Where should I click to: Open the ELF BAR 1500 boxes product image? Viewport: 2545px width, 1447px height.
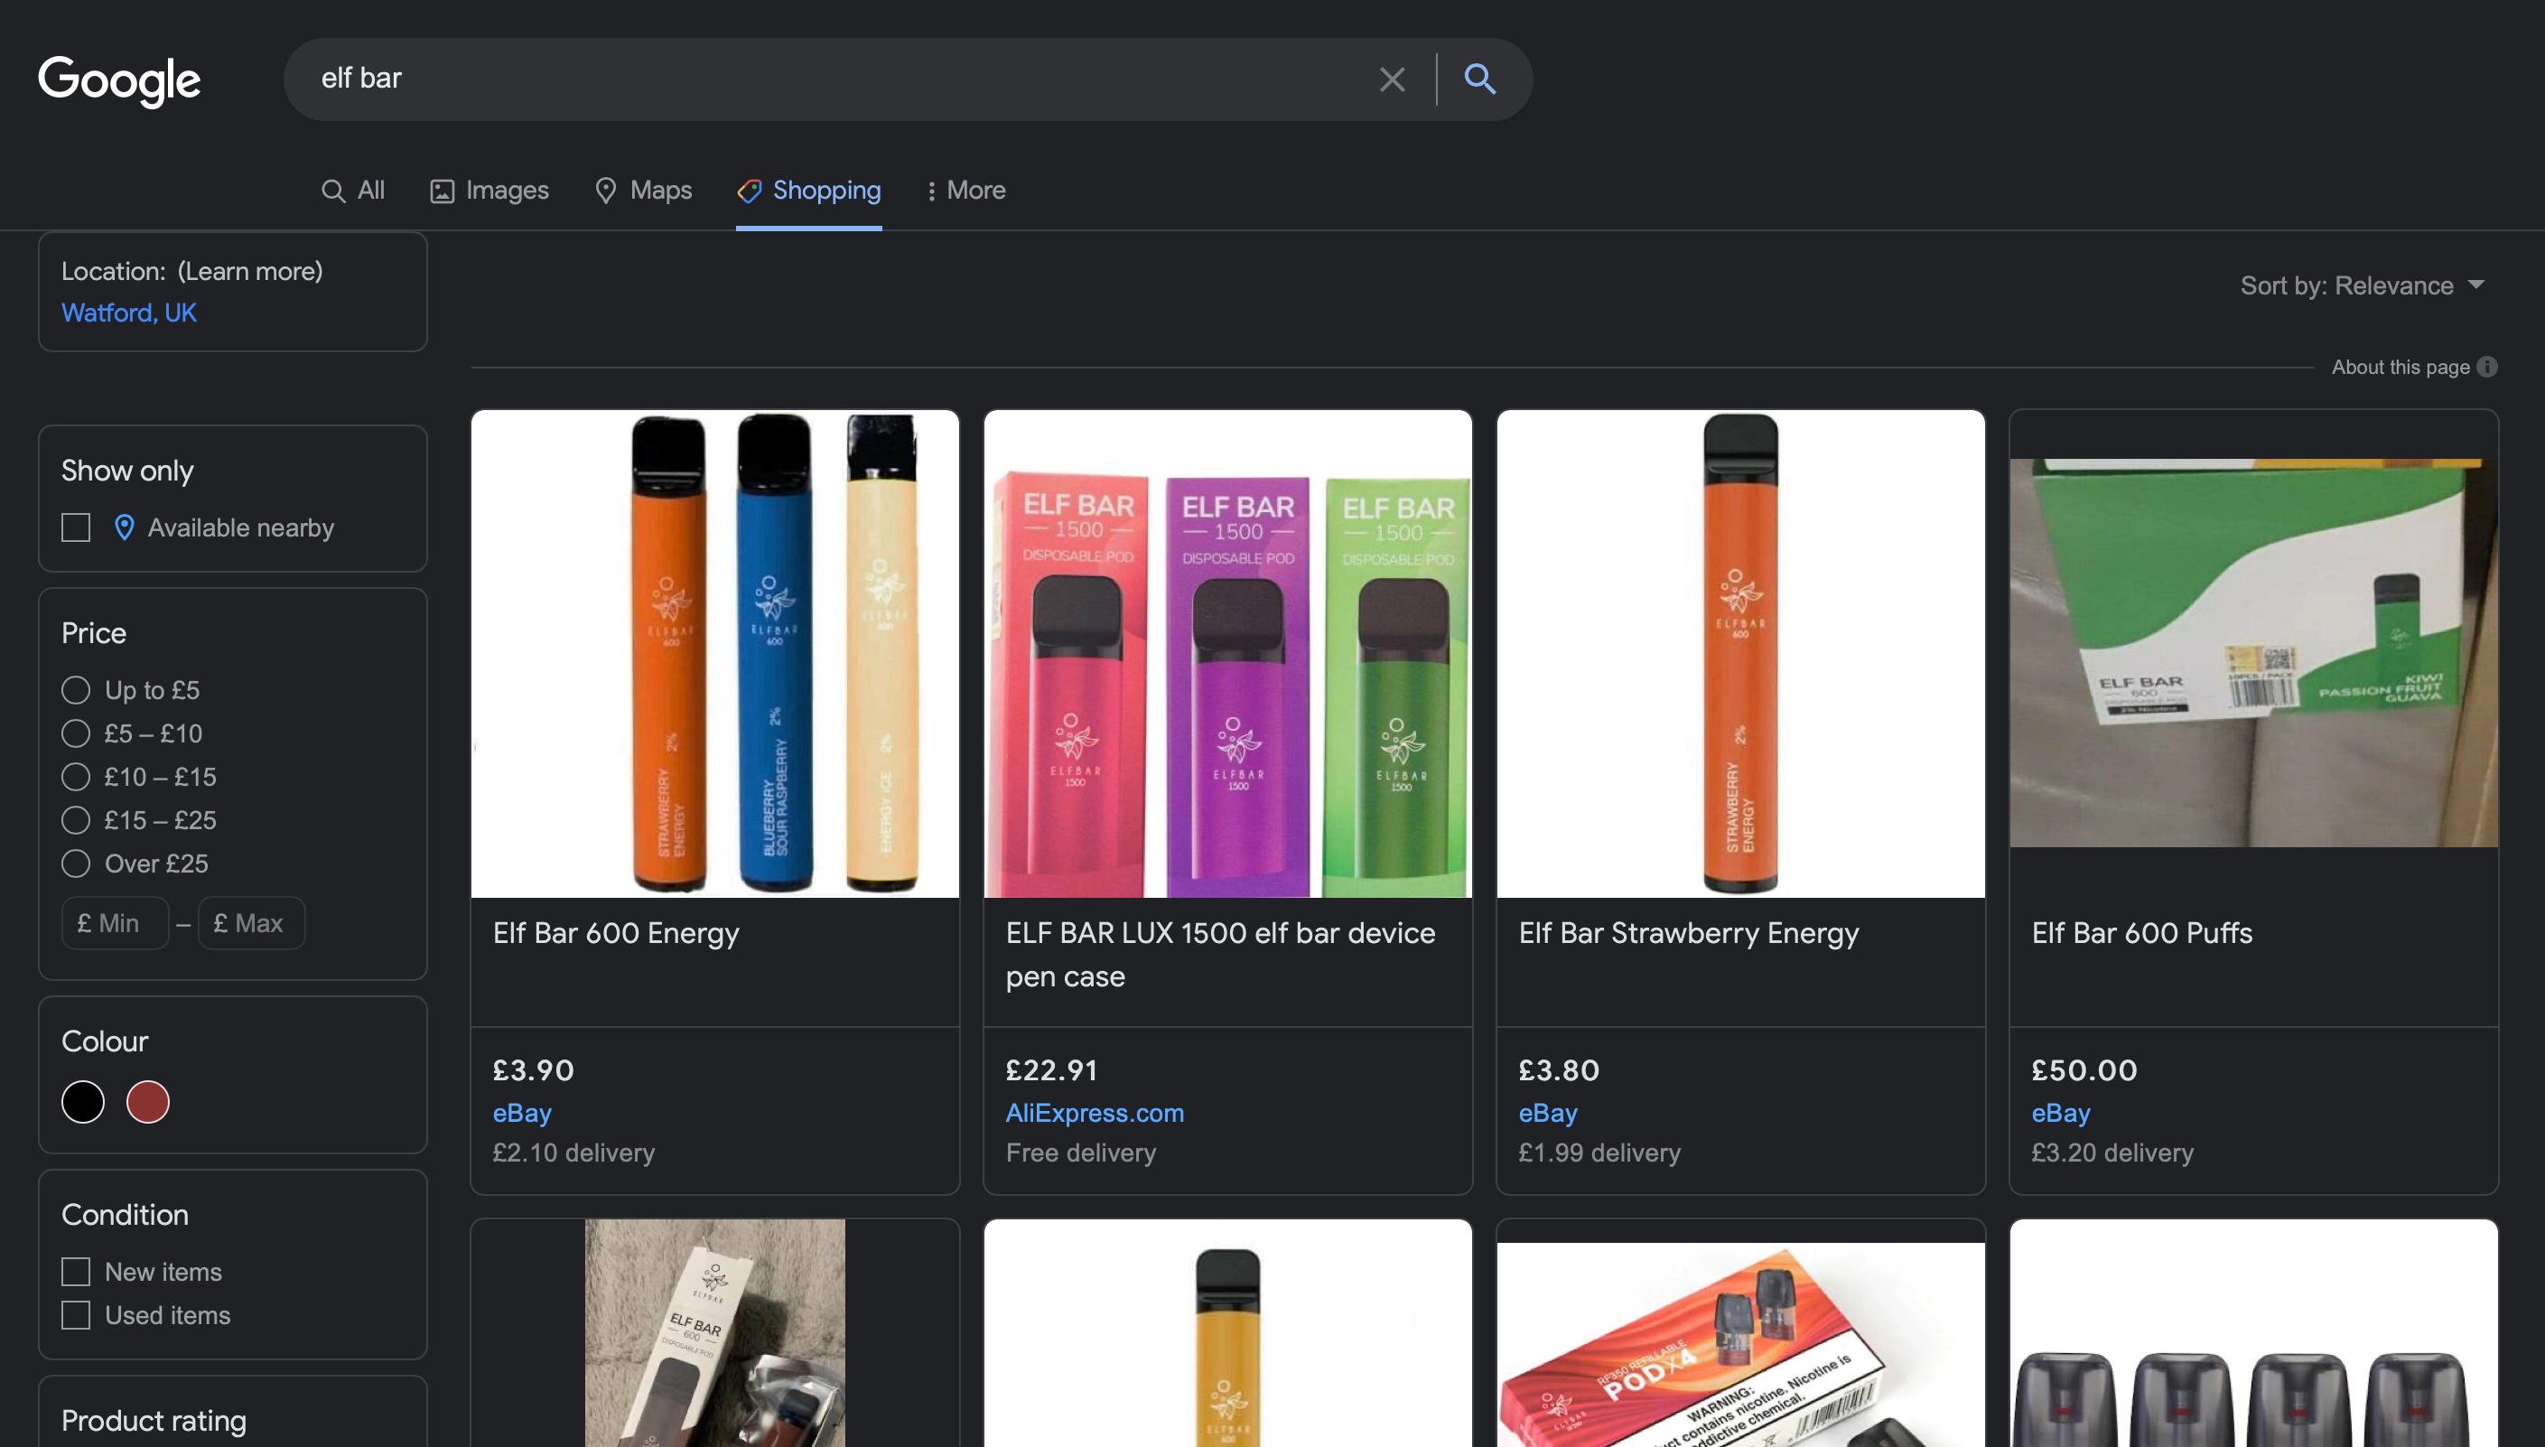(1228, 654)
